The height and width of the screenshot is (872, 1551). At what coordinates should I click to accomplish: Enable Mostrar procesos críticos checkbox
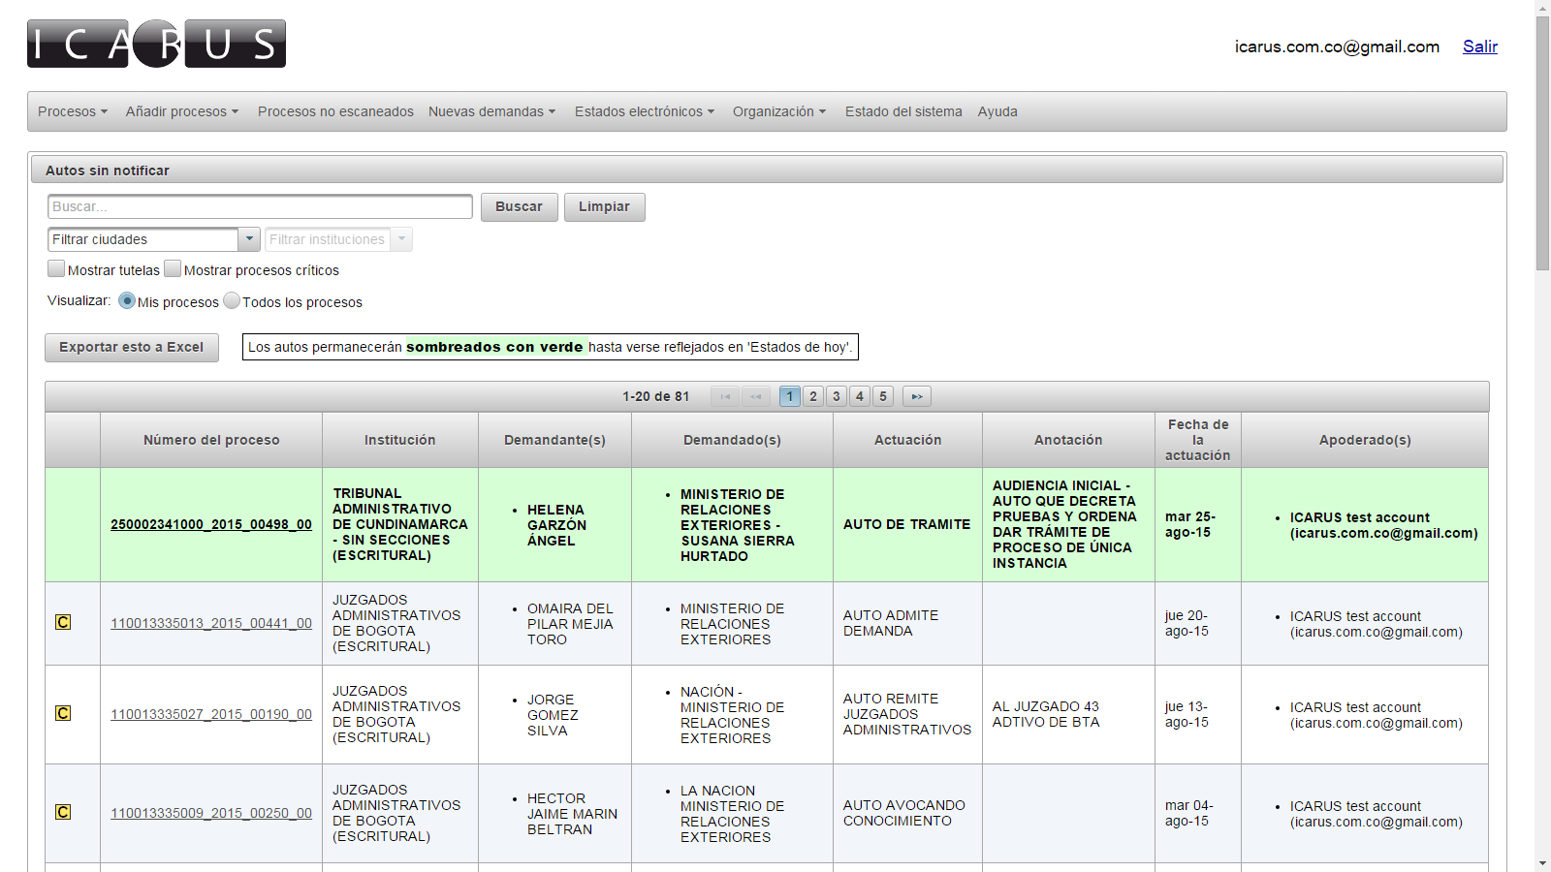coord(173,268)
